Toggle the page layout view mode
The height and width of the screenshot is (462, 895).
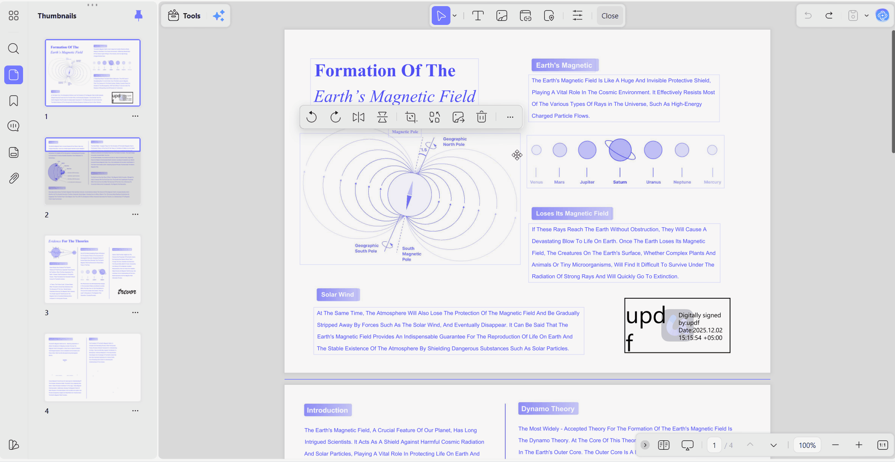(x=664, y=445)
